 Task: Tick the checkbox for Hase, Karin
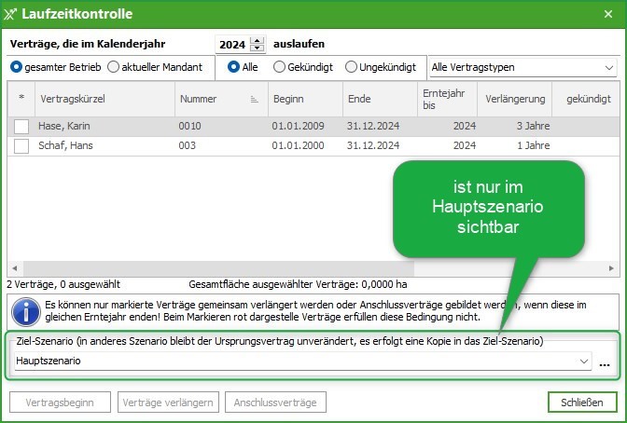pyautogui.click(x=21, y=126)
